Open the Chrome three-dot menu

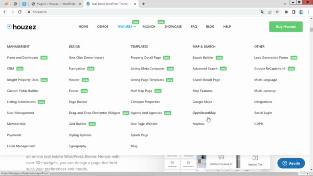(309, 12)
